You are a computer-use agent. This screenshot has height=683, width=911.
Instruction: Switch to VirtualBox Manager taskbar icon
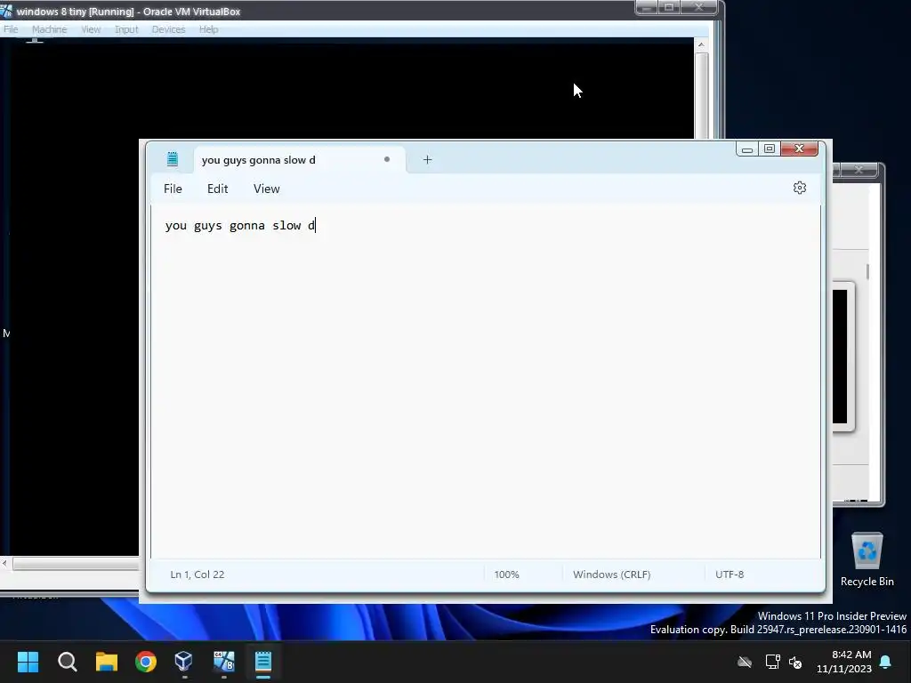(184, 662)
